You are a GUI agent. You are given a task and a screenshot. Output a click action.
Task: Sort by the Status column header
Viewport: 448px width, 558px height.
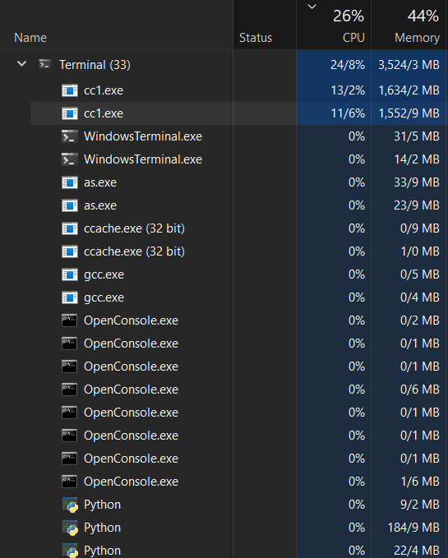point(256,38)
